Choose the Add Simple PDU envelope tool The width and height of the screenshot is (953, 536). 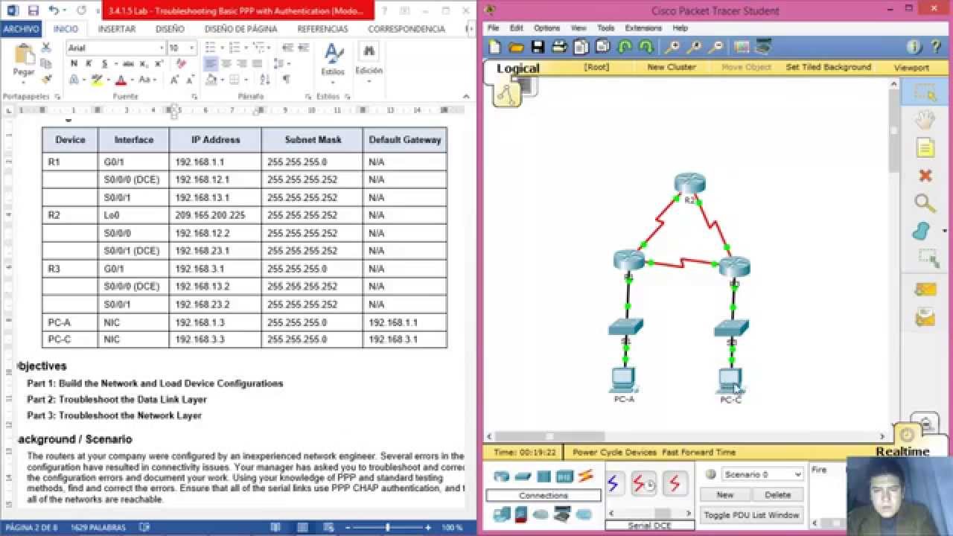click(x=925, y=289)
